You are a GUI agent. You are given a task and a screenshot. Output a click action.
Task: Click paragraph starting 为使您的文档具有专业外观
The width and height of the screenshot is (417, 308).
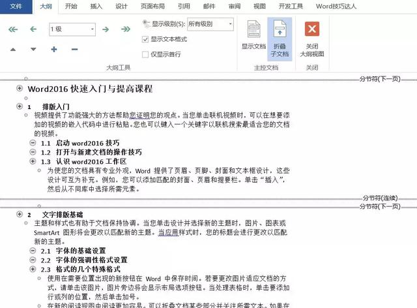click(x=169, y=180)
